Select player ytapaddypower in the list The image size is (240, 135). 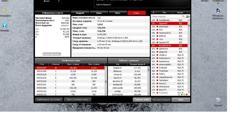[169, 77]
